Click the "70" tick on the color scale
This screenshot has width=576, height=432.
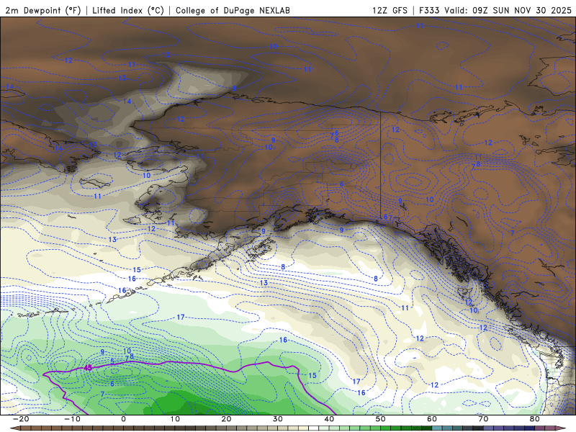[x=483, y=419]
